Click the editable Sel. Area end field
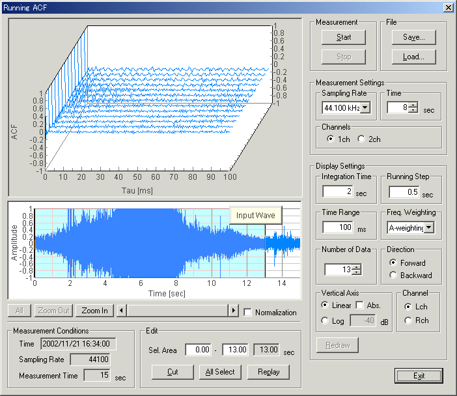The width and height of the screenshot is (457, 396). click(235, 349)
